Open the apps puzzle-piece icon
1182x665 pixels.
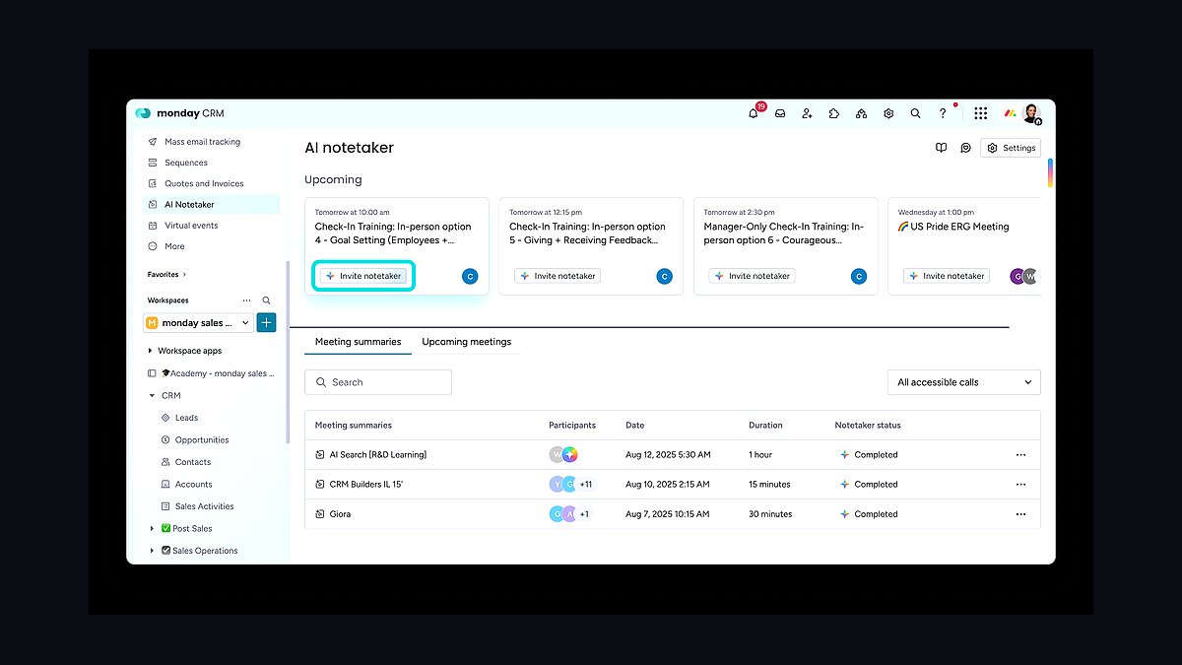point(834,113)
